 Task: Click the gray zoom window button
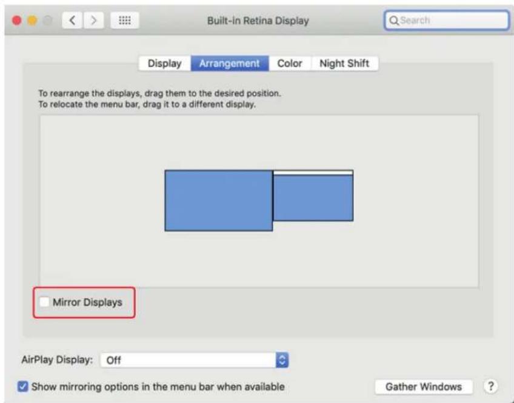point(47,21)
